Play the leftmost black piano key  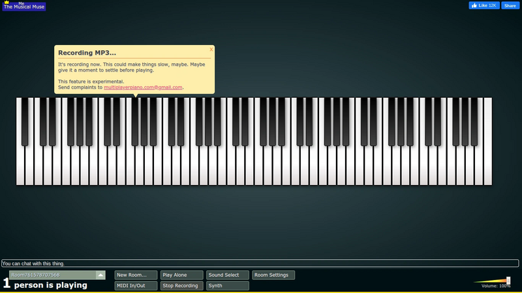pos(25,121)
